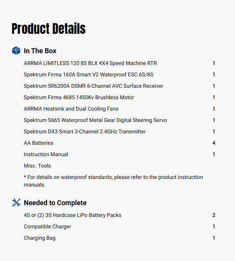Click the Product Details heading
The height and width of the screenshot is (261, 235).
49,29
